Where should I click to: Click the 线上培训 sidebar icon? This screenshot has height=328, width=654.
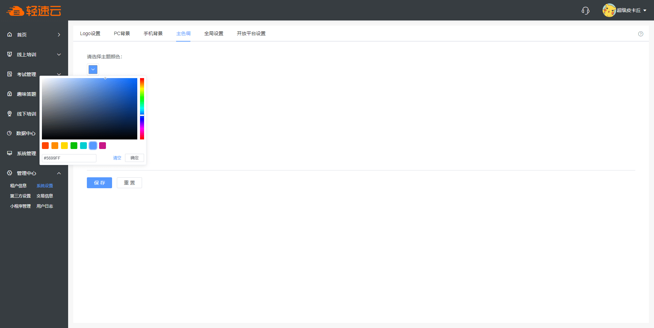click(10, 54)
